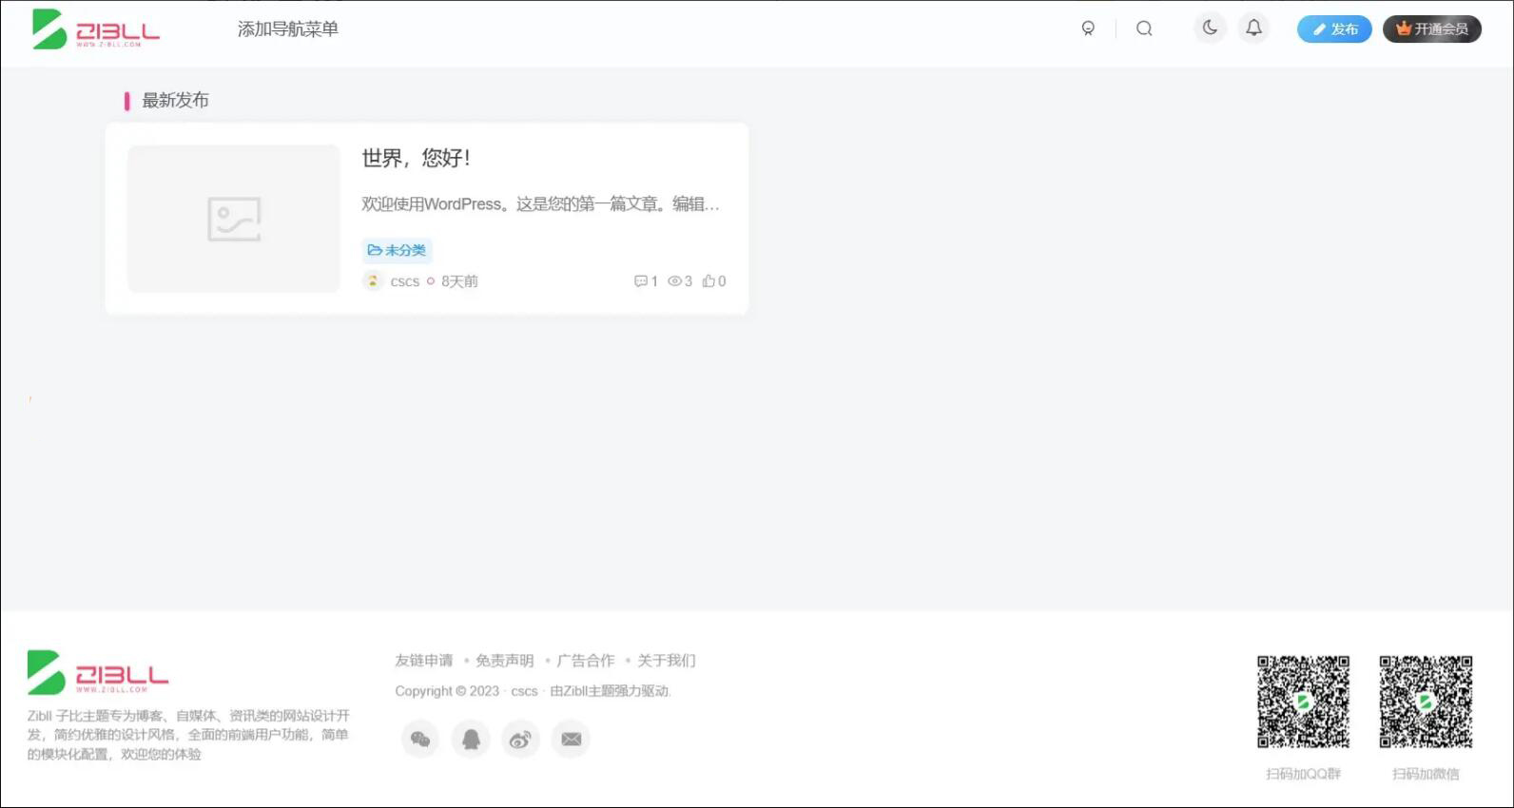Open the medal check-in icon in header
The width and height of the screenshot is (1514, 808).
click(1088, 29)
